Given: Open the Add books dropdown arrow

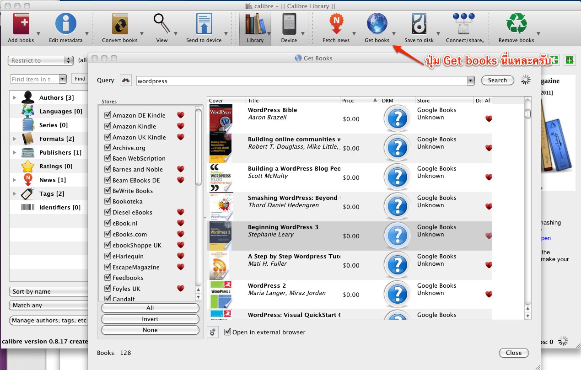Looking at the screenshot, I should [38, 34].
